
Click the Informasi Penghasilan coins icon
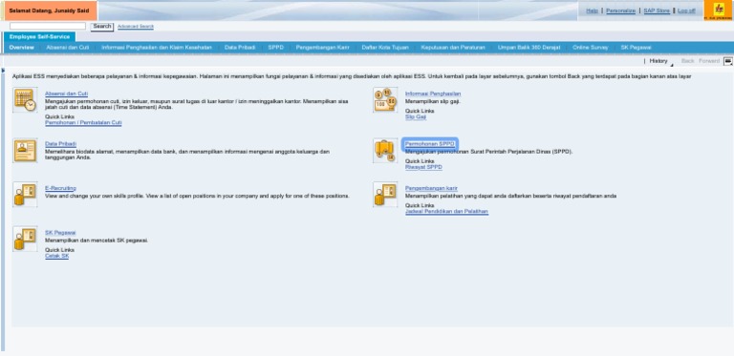pos(385,99)
